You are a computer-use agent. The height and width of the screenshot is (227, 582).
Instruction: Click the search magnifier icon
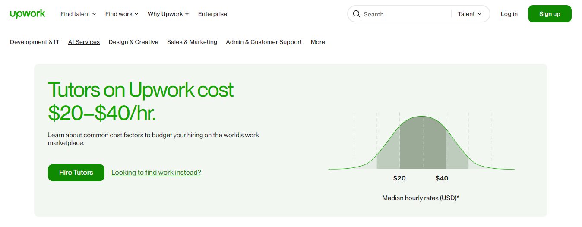356,14
